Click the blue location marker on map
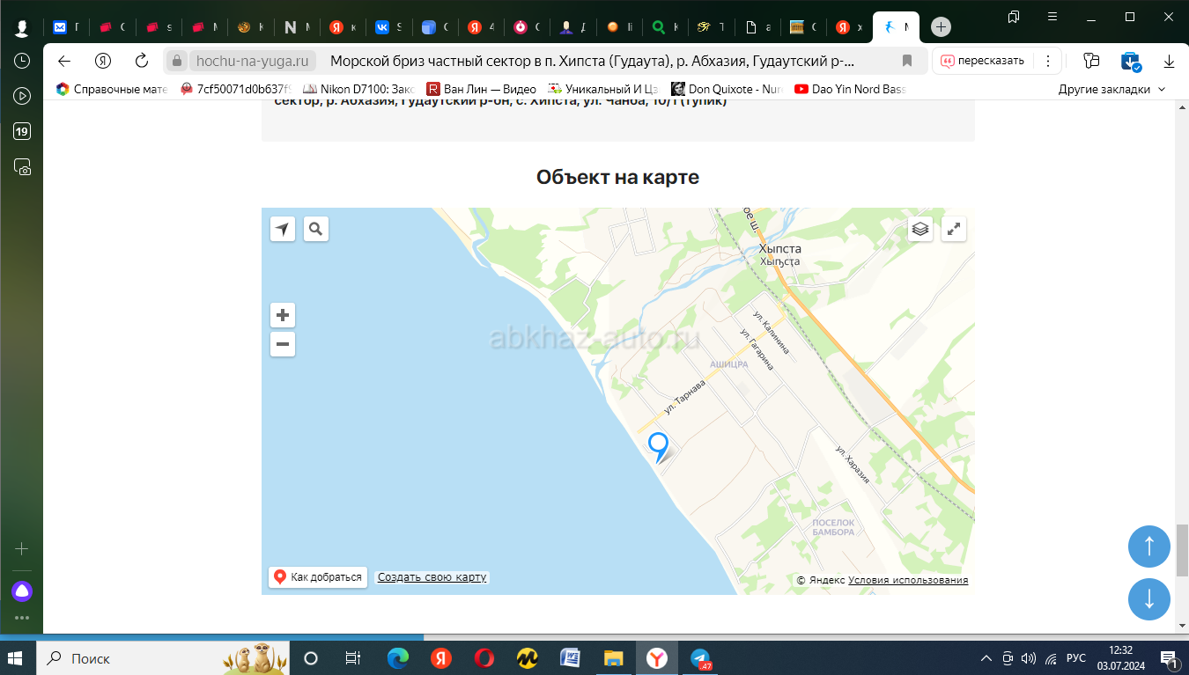 point(658,445)
